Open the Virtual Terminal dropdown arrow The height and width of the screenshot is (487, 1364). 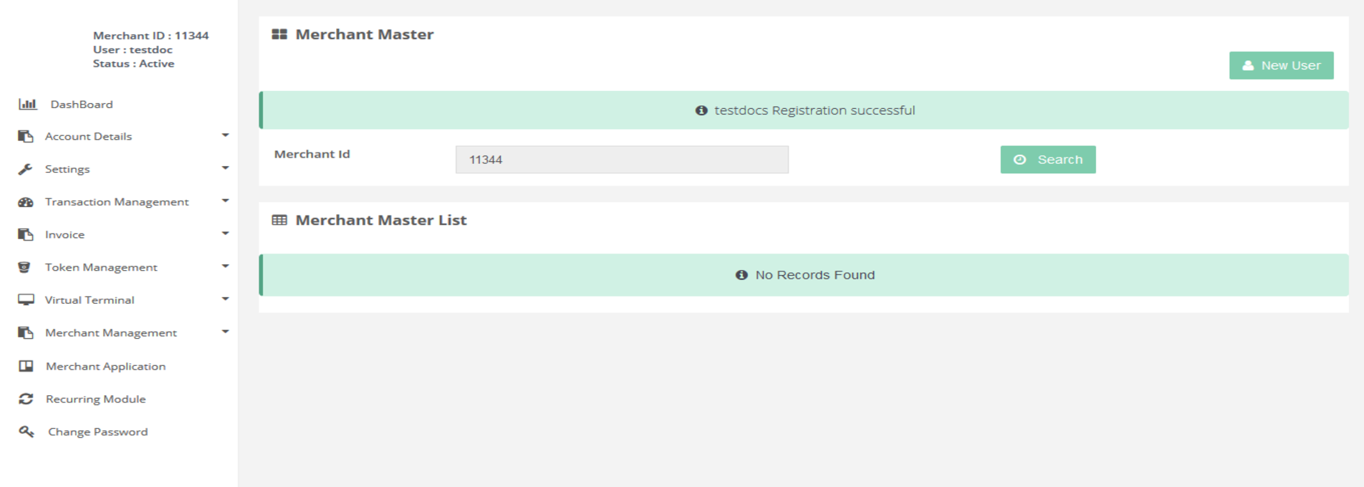click(x=225, y=299)
